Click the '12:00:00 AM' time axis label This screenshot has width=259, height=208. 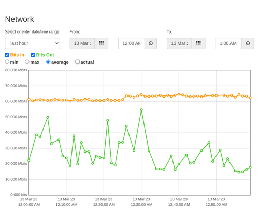(29, 205)
